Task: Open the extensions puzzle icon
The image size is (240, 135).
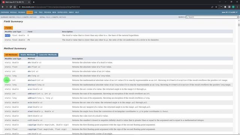Action: 225,7
